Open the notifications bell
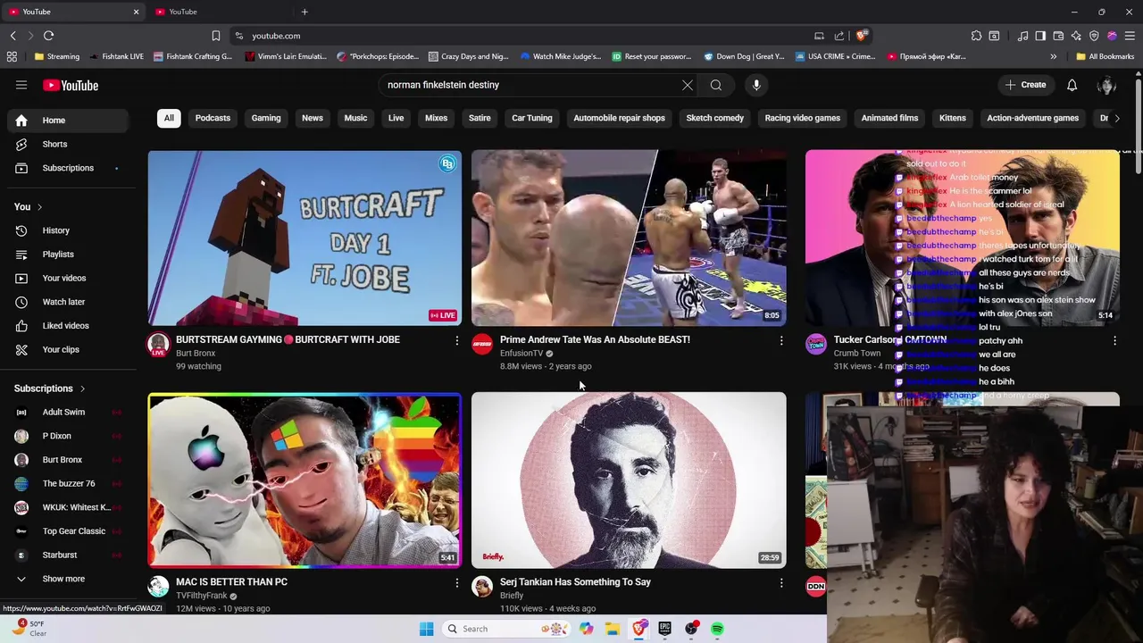 1072,85
